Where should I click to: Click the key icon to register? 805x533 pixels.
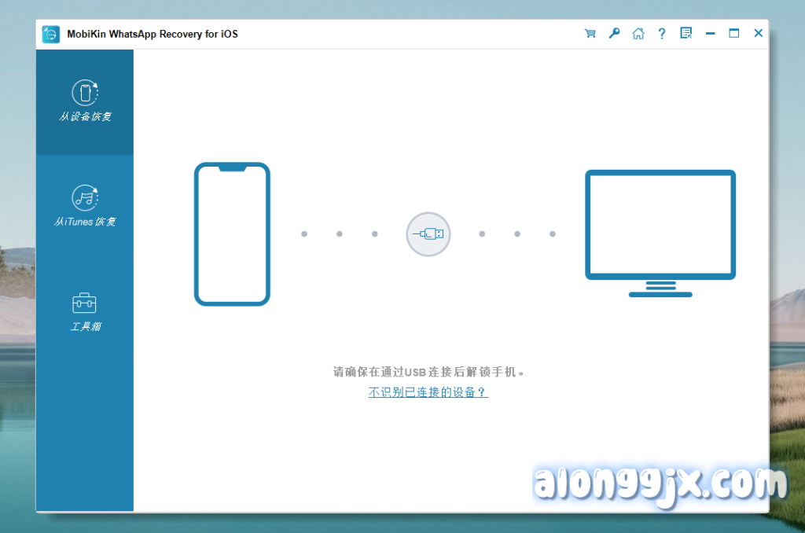(614, 34)
